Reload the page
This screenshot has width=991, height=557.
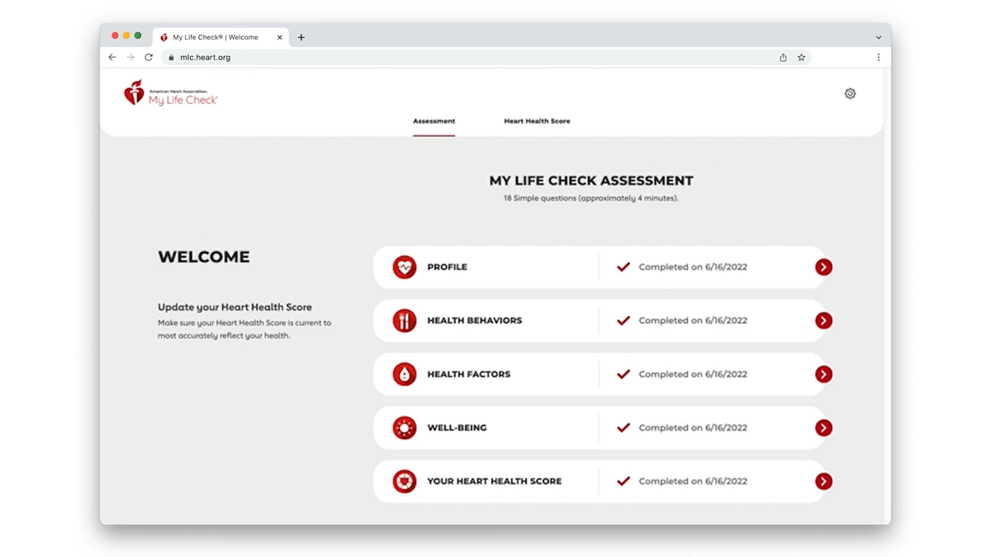point(149,58)
